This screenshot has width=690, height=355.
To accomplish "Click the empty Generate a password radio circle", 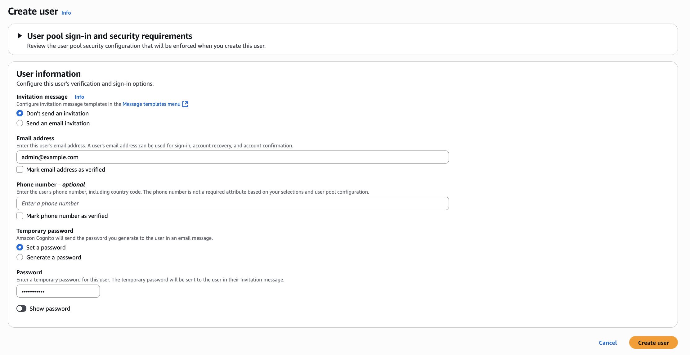I will click(20, 257).
